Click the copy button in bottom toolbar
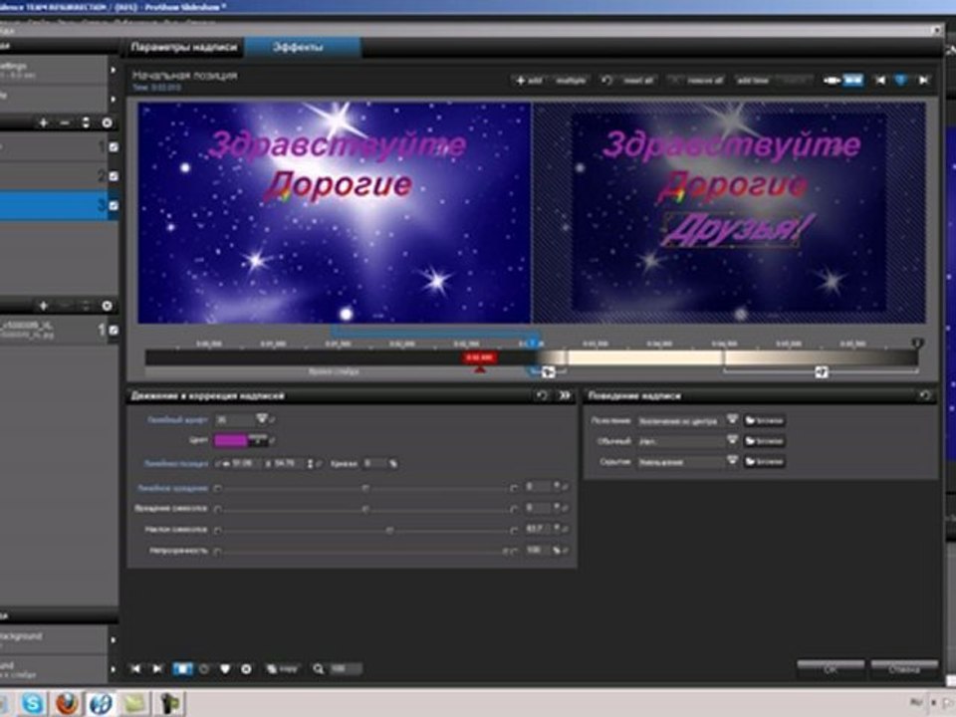The image size is (956, 717). (x=282, y=669)
